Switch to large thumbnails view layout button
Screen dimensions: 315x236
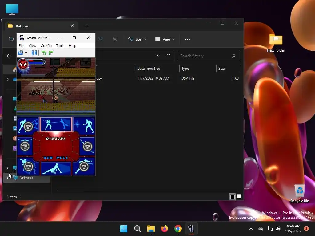tap(239, 197)
